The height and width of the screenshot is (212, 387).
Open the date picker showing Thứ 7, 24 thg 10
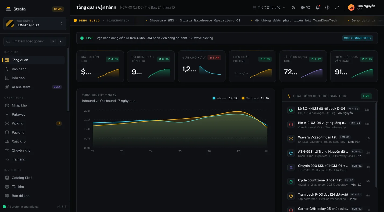coord(269,8)
